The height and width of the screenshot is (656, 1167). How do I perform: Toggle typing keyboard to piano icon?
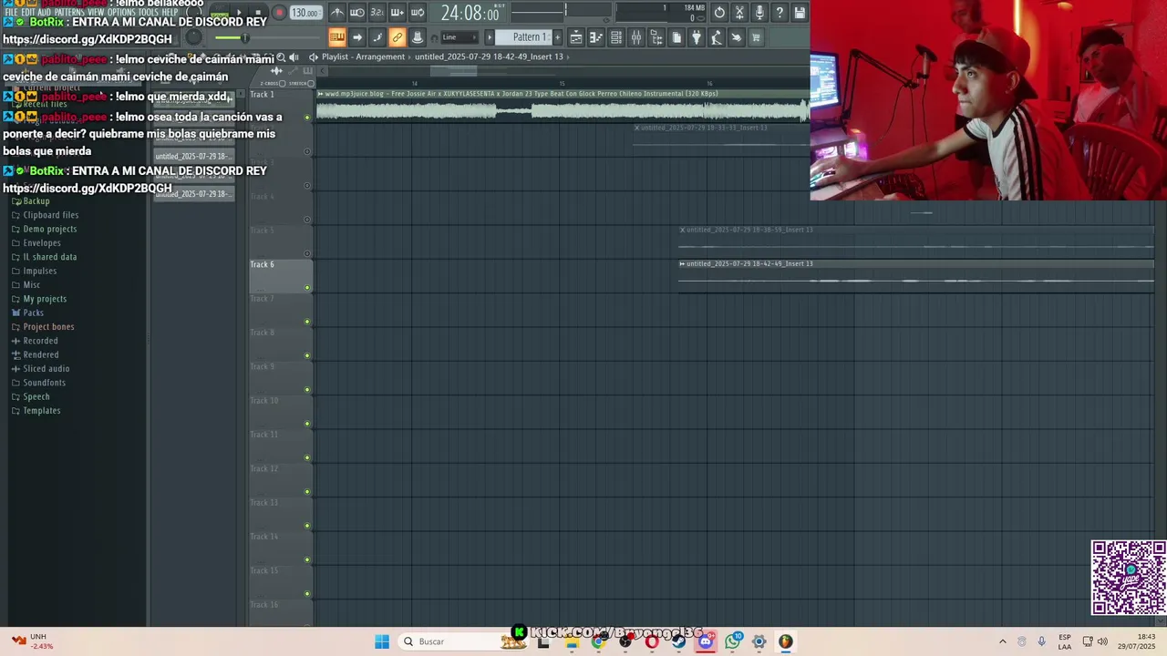(337, 37)
